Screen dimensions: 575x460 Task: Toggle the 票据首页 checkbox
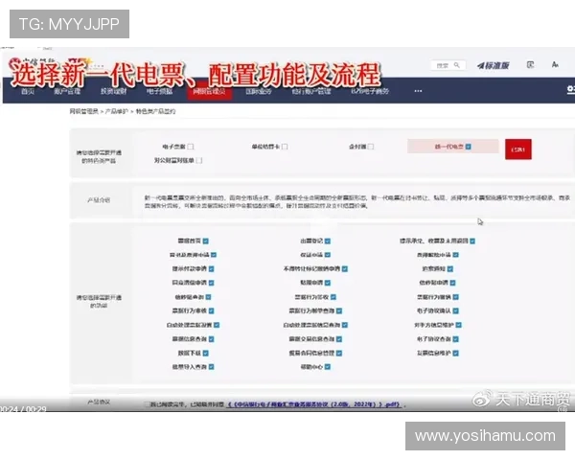click(206, 241)
